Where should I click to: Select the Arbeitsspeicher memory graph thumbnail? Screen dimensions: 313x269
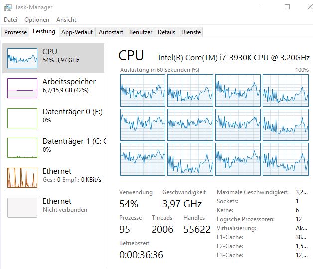(x=22, y=88)
